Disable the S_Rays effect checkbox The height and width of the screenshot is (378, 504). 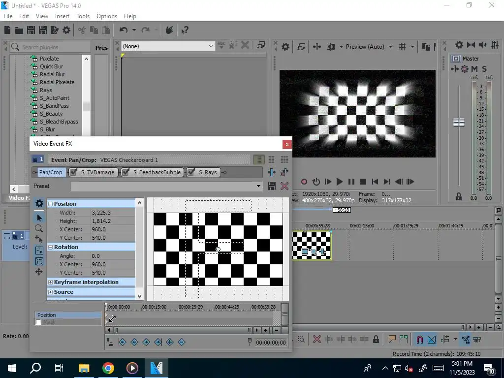191,172
